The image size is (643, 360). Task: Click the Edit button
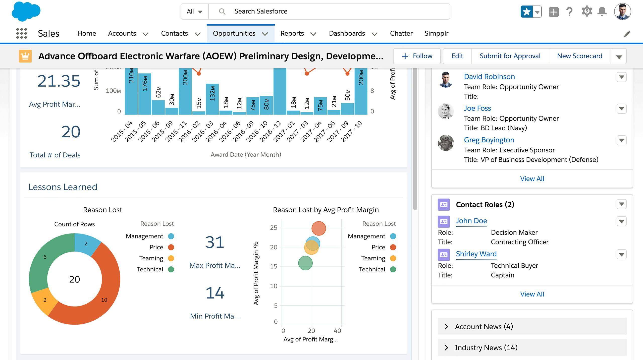(457, 56)
